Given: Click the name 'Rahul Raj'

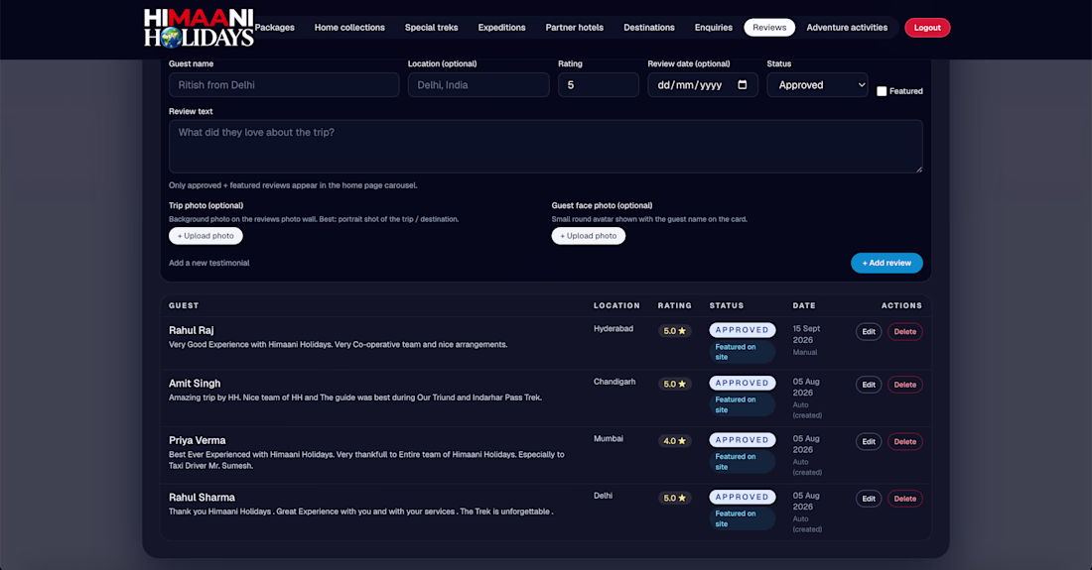Looking at the screenshot, I should tap(191, 330).
